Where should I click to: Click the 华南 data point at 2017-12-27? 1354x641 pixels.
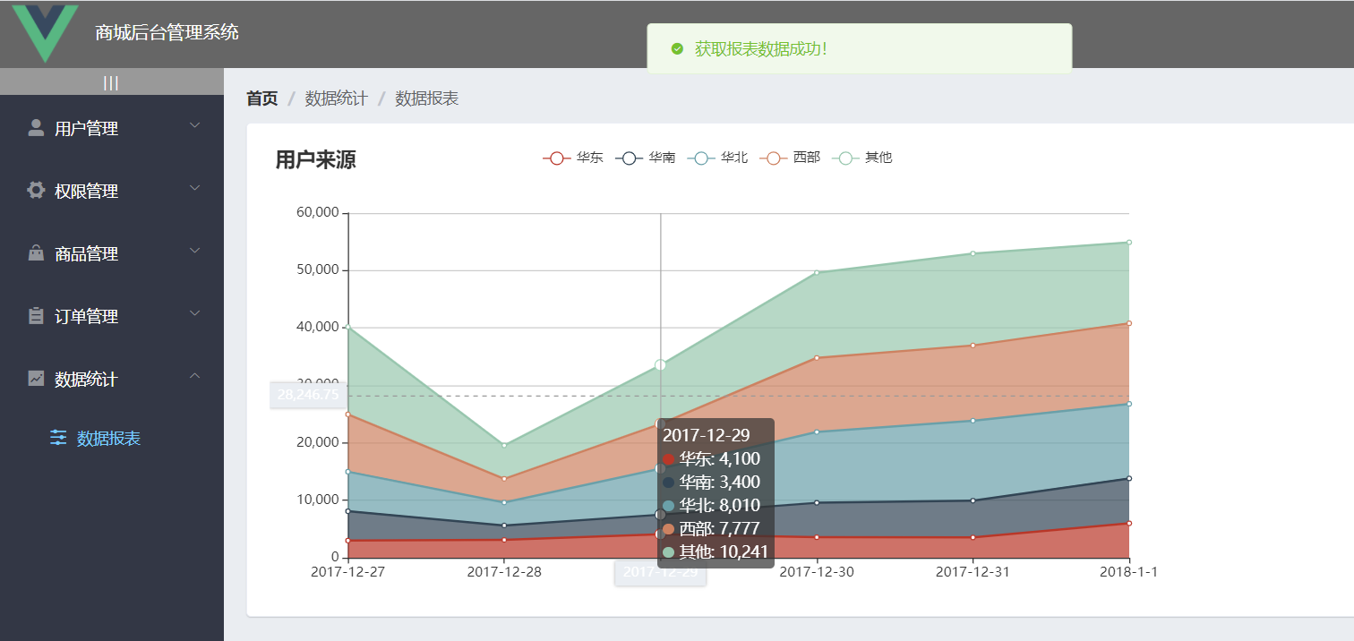pos(347,511)
